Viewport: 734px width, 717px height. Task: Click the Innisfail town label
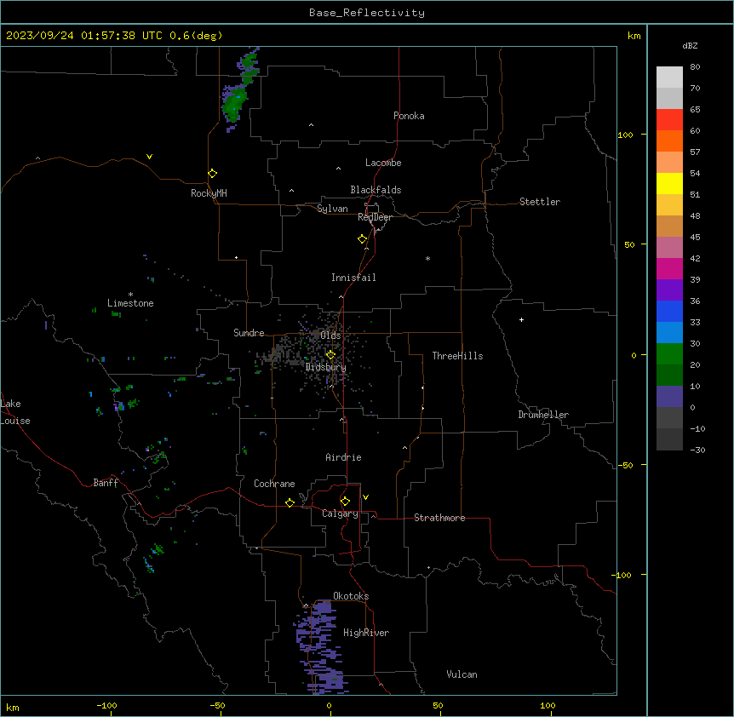[353, 278]
